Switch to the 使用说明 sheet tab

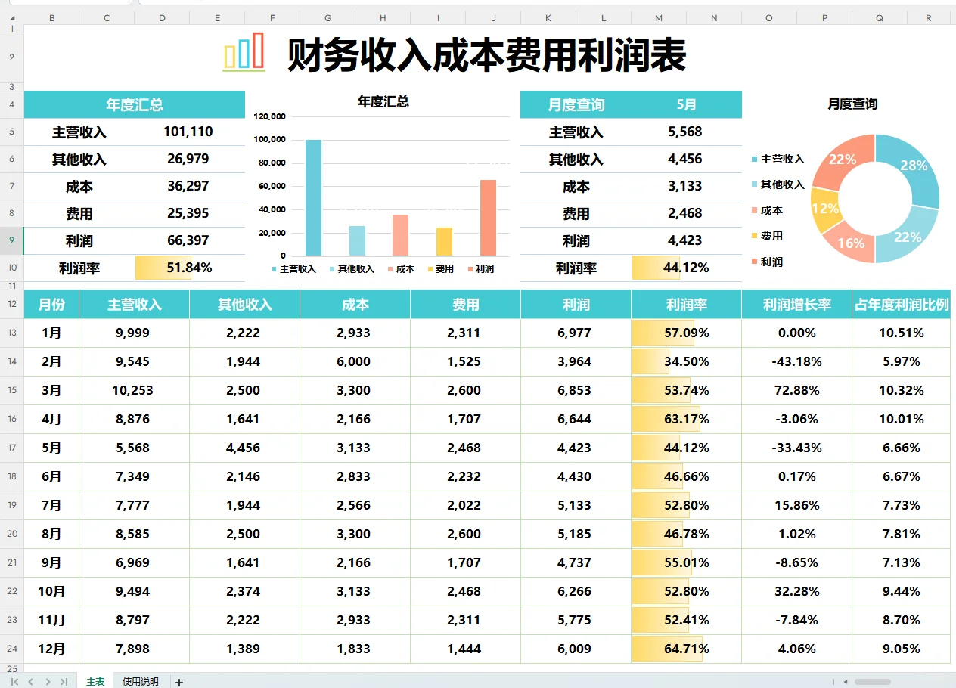click(140, 680)
